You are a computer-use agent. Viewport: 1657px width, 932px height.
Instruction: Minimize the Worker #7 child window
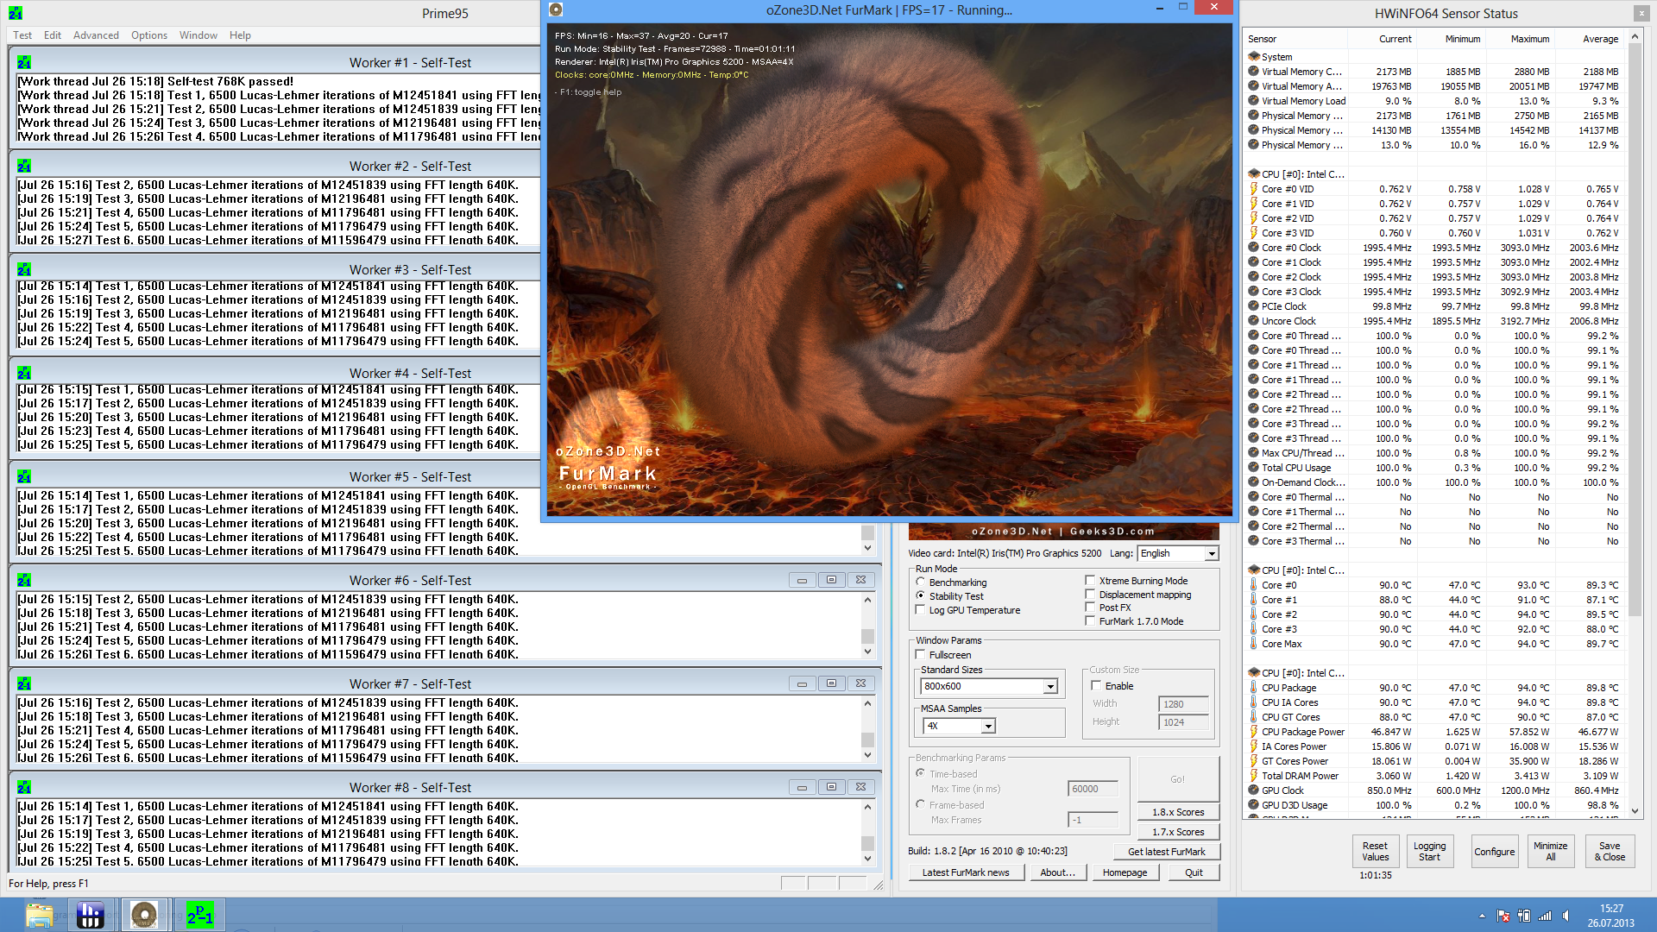click(802, 683)
